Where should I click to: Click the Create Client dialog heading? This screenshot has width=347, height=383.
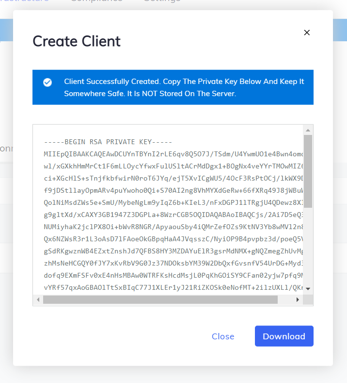point(77,41)
